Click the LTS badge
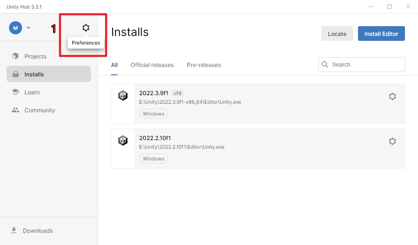 click(x=178, y=94)
